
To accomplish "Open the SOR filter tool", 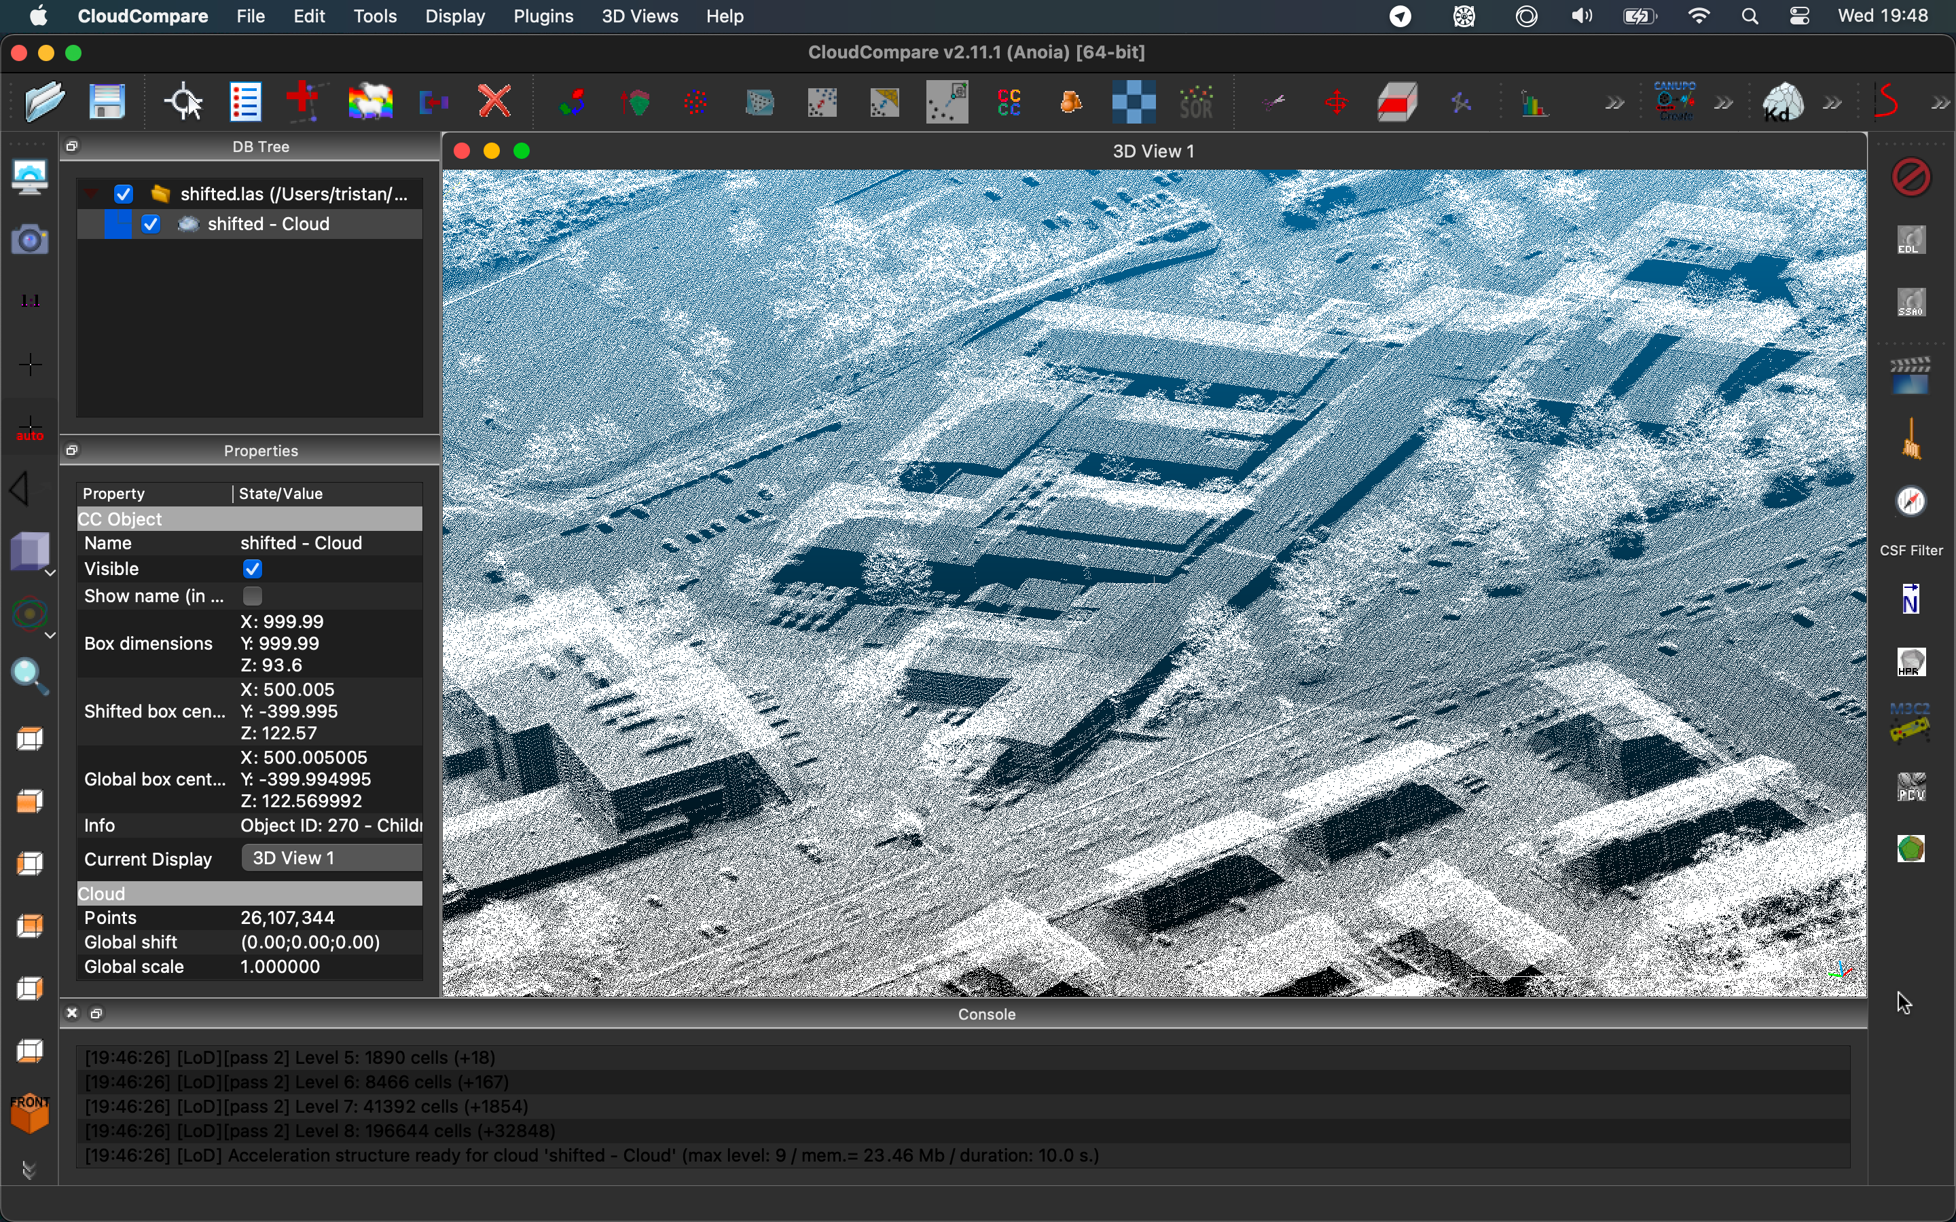I will click(x=1199, y=103).
